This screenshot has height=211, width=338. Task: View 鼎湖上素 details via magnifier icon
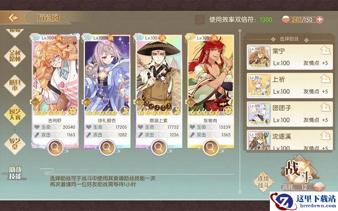pyautogui.click(x=159, y=147)
